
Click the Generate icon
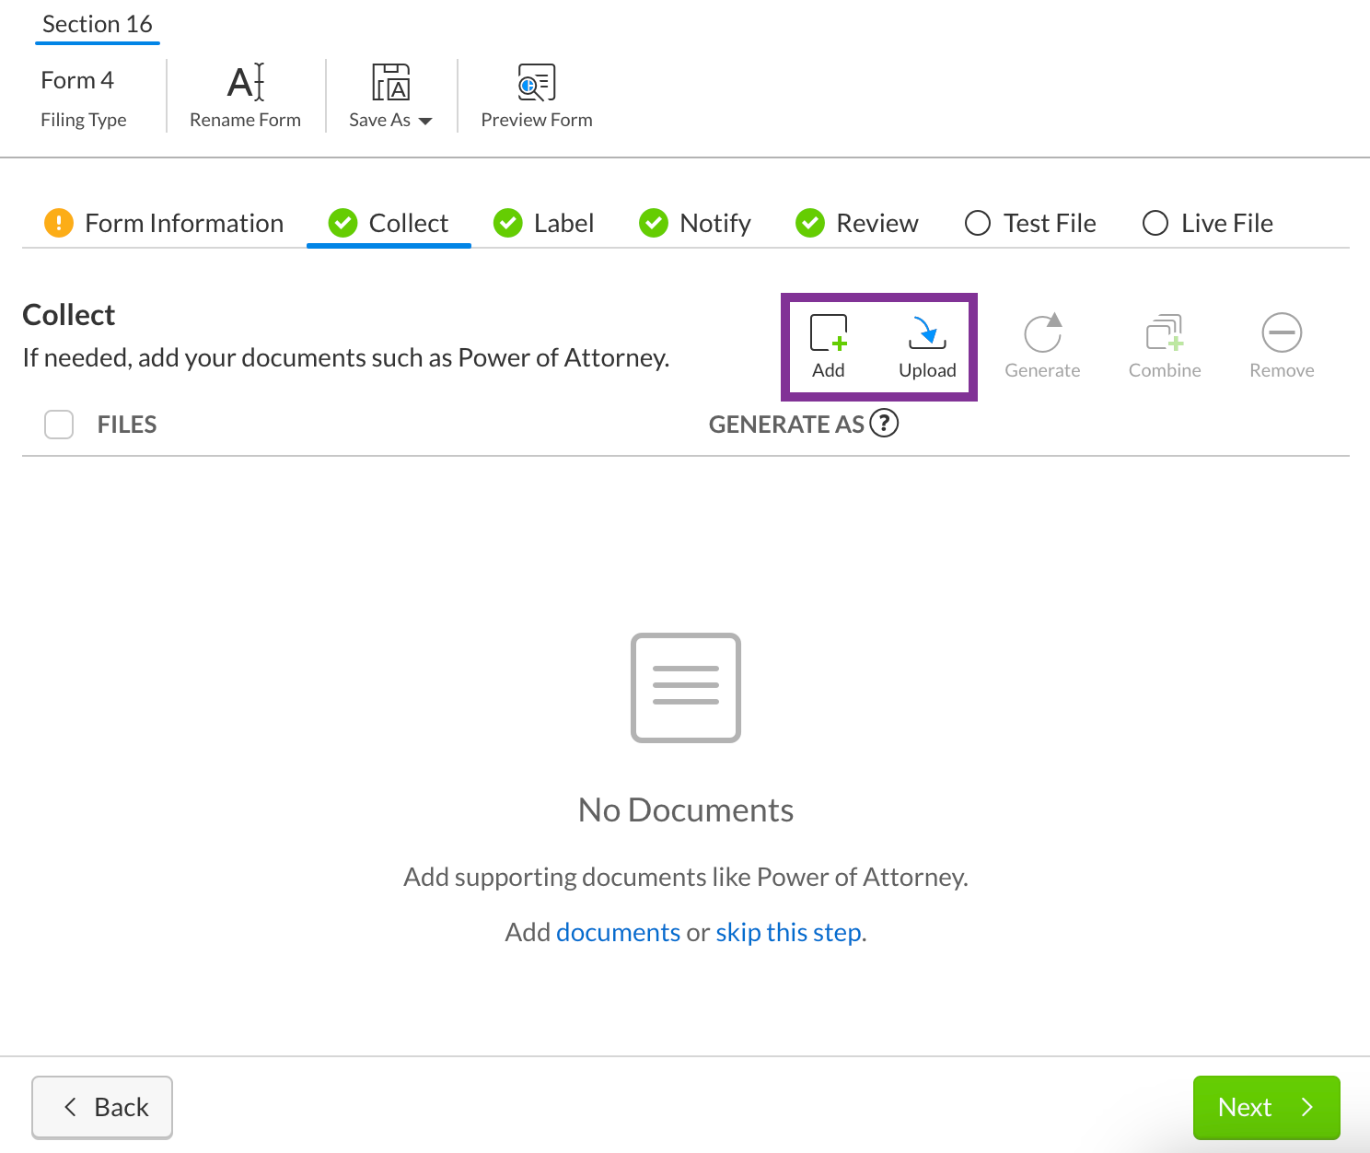pos(1042,333)
